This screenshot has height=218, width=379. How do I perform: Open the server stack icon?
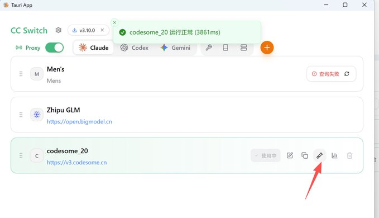pos(243,48)
